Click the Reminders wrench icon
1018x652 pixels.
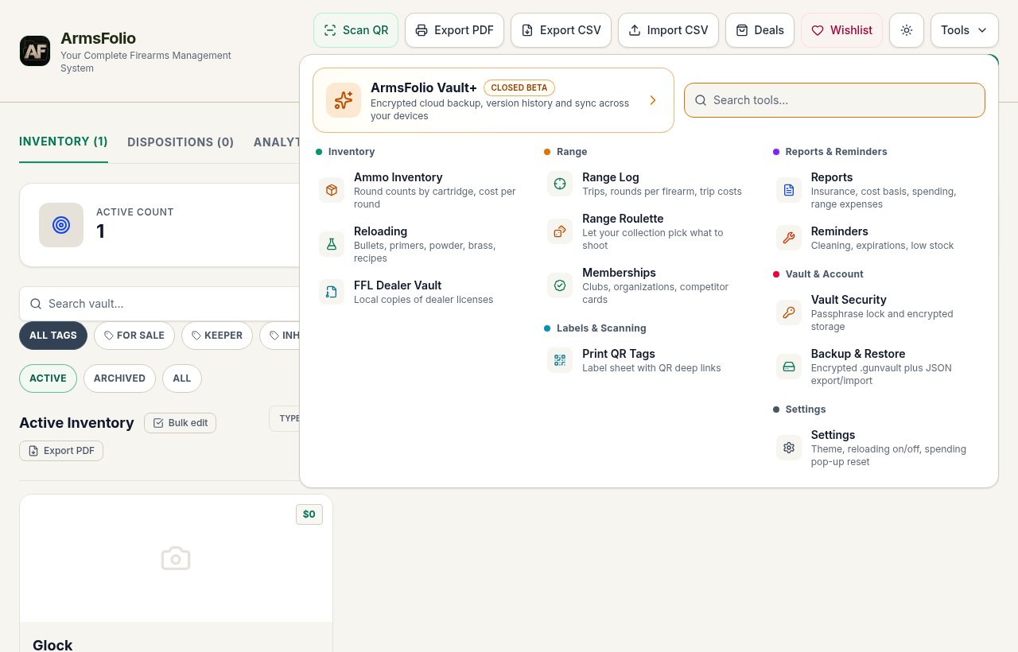[x=789, y=238]
